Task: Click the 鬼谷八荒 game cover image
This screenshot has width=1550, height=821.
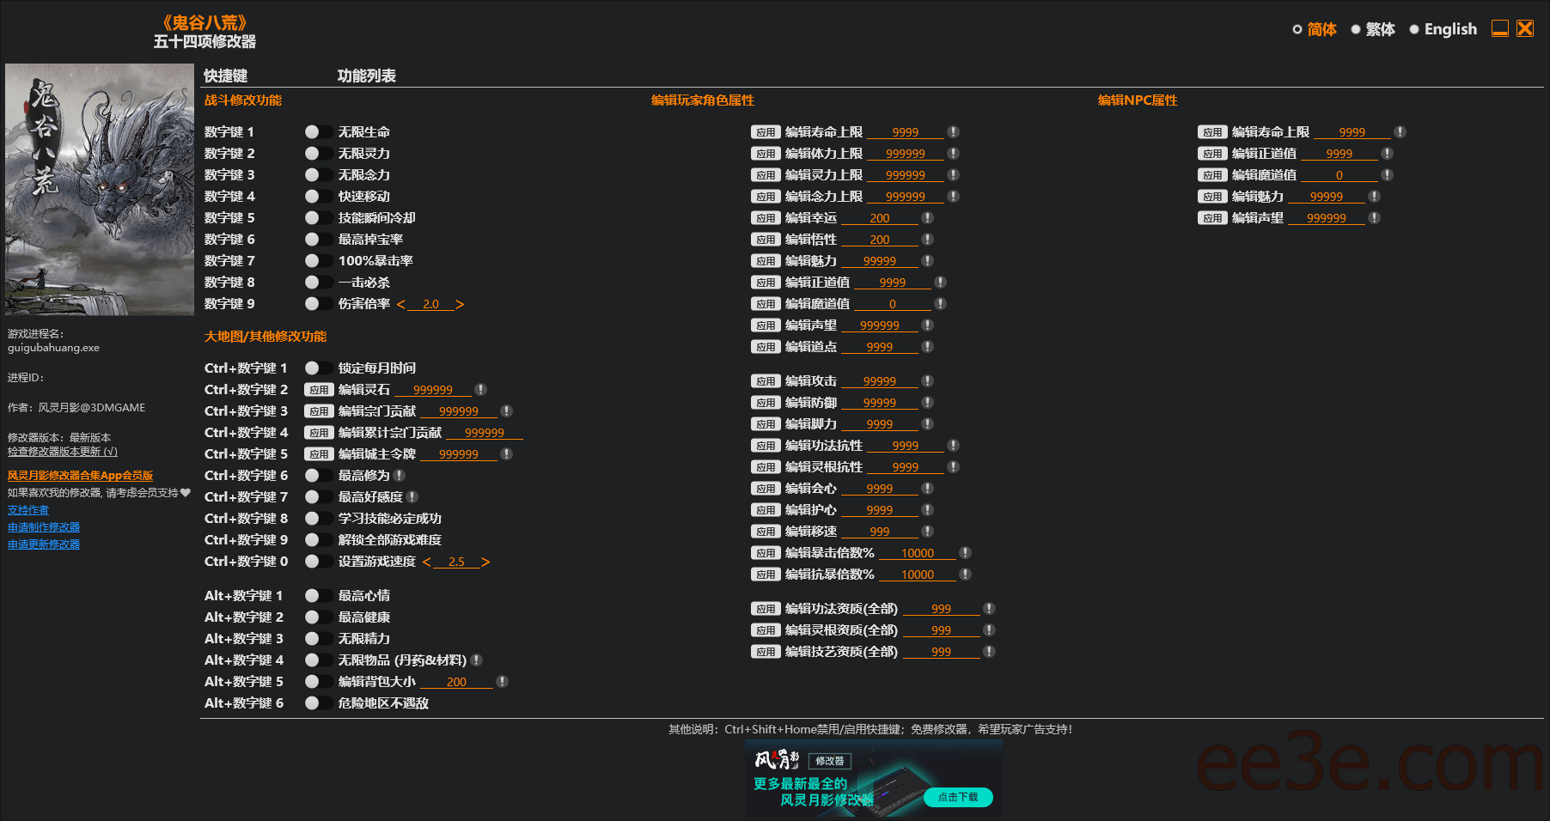Action: 100,189
